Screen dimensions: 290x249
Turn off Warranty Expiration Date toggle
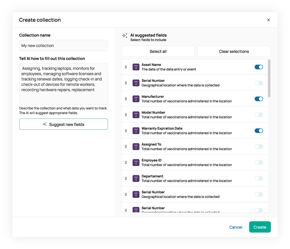tap(259, 131)
